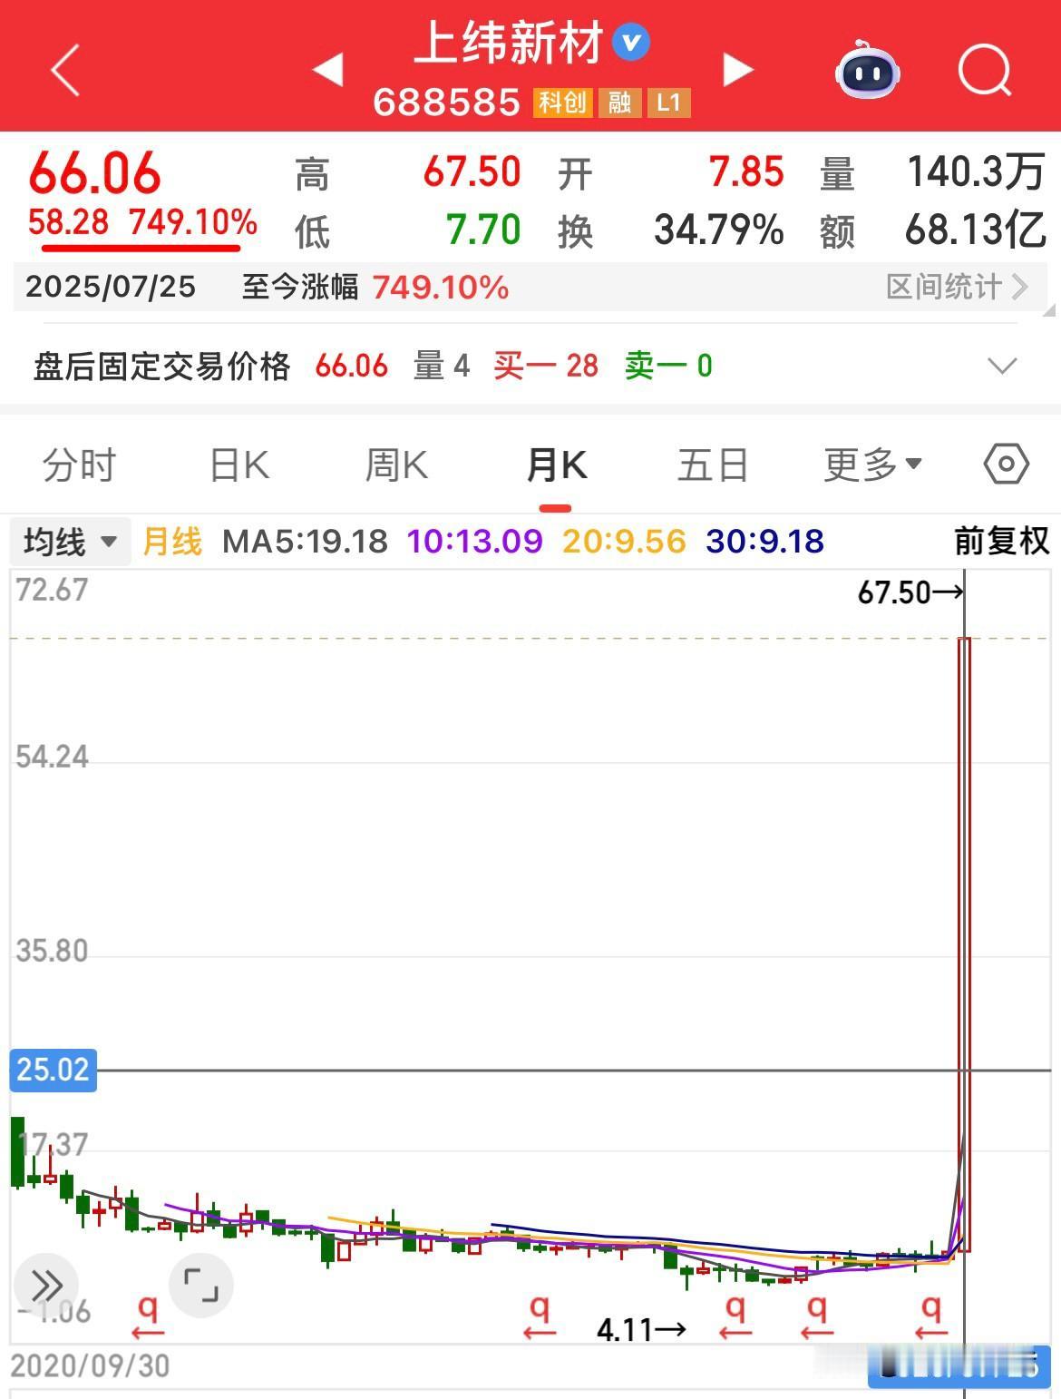Tap the blue 30:9.18 MA label
This screenshot has width=1061, height=1399.
pos(764,542)
